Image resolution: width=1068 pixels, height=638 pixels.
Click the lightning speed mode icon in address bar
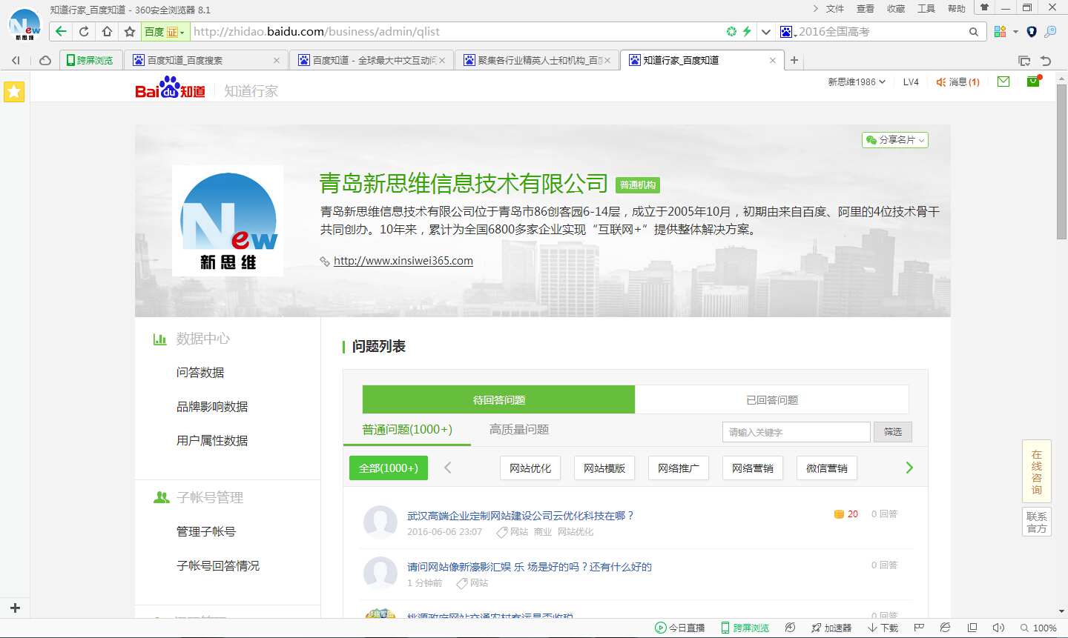coord(747,31)
